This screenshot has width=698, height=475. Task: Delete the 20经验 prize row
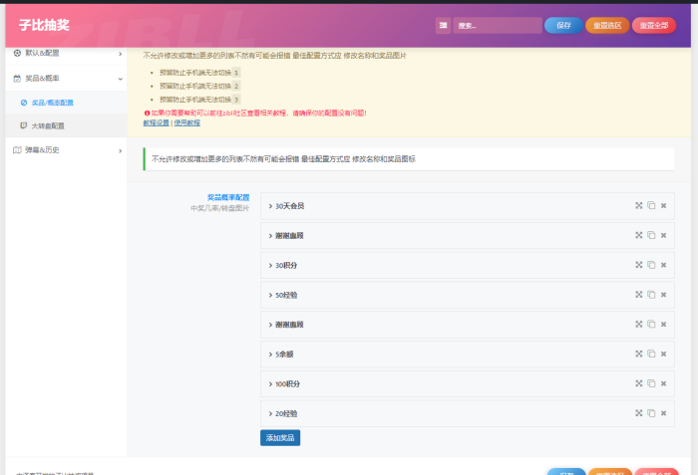point(663,413)
